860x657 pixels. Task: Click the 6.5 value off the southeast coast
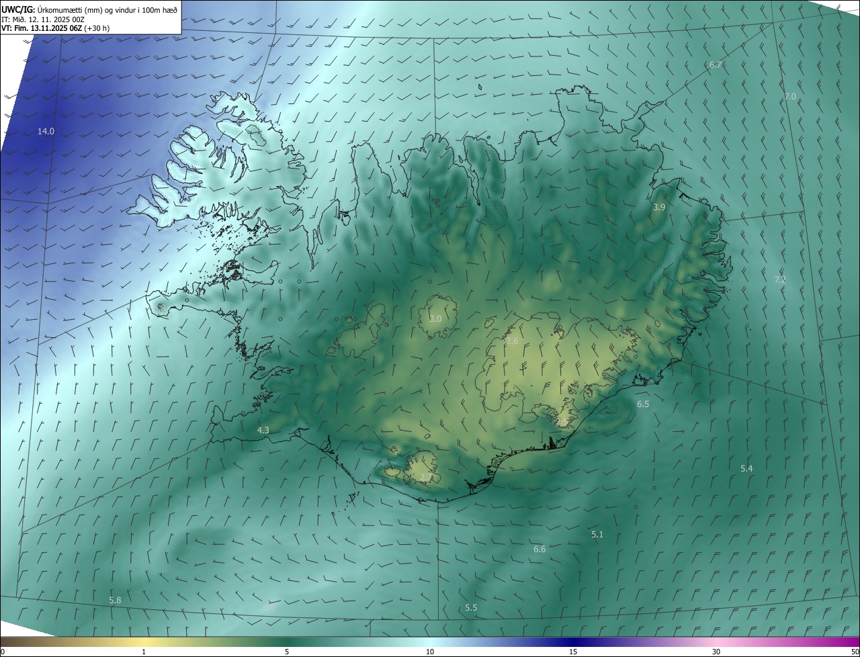click(x=643, y=404)
